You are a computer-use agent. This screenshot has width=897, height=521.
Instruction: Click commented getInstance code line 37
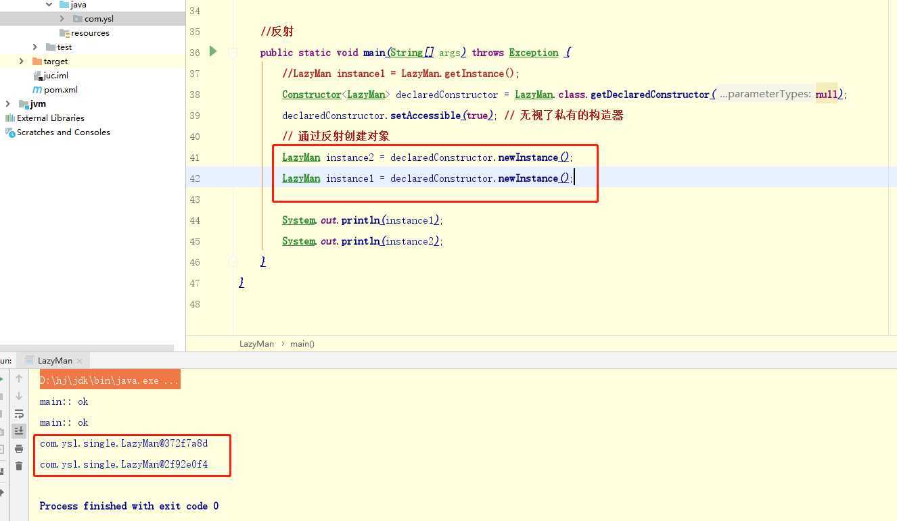tap(400, 74)
